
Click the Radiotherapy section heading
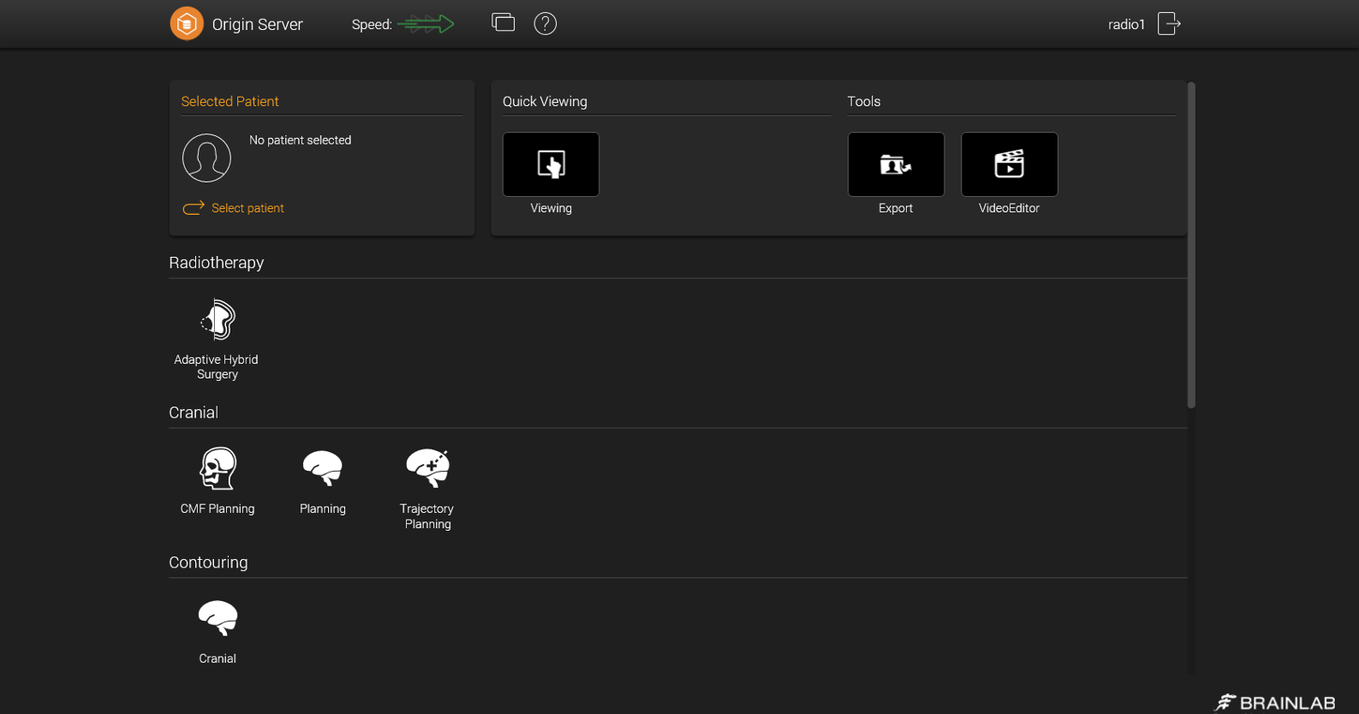coord(217,263)
